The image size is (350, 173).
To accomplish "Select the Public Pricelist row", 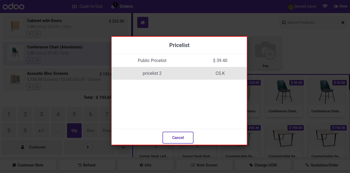I will point(179,60).
